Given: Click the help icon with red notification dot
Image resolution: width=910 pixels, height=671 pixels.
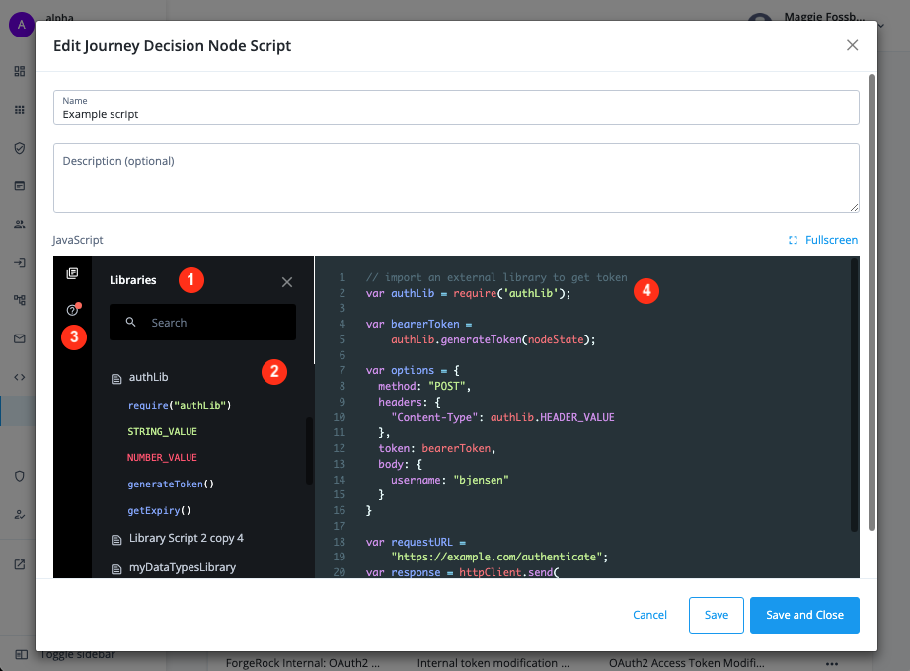Looking at the screenshot, I should 74,309.
